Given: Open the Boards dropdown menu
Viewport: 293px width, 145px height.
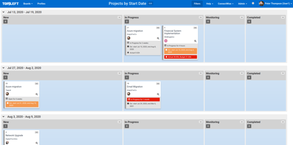Looking at the screenshot, I should click(28, 4).
